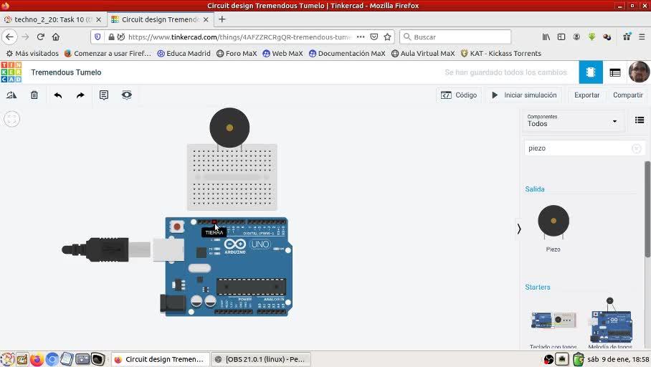Go back in browser
Screen dimensions: 651x367
coord(9,37)
